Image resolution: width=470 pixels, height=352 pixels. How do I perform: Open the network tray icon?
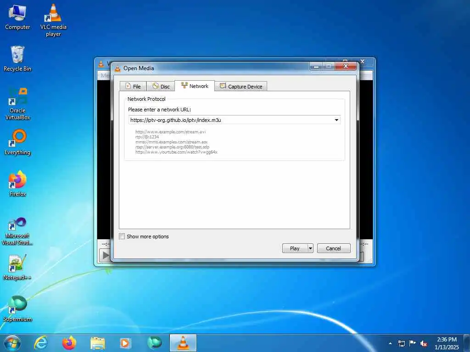401,343
